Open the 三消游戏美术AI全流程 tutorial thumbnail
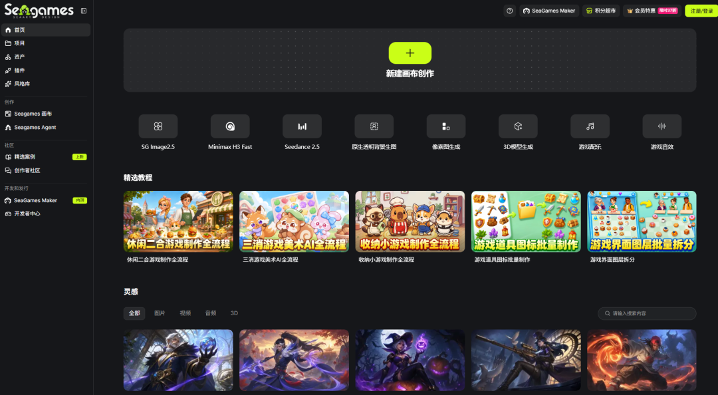The height and width of the screenshot is (395, 718). 294,221
